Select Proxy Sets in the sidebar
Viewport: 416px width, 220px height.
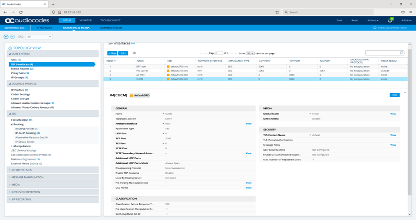(20, 73)
